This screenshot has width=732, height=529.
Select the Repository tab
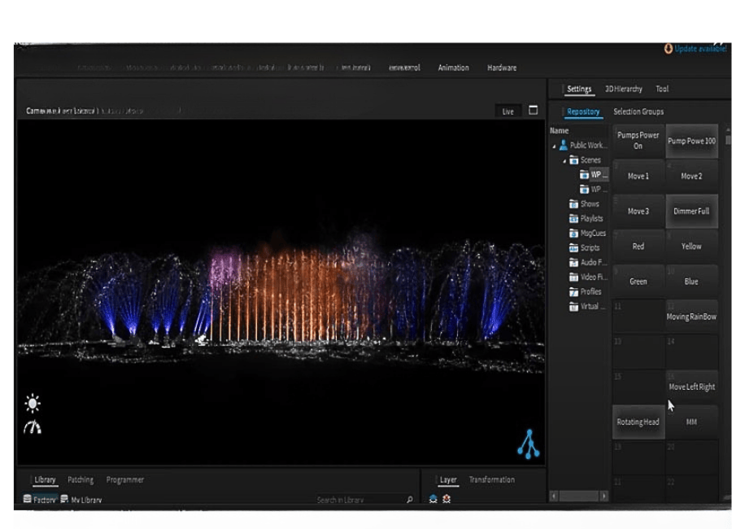(583, 111)
